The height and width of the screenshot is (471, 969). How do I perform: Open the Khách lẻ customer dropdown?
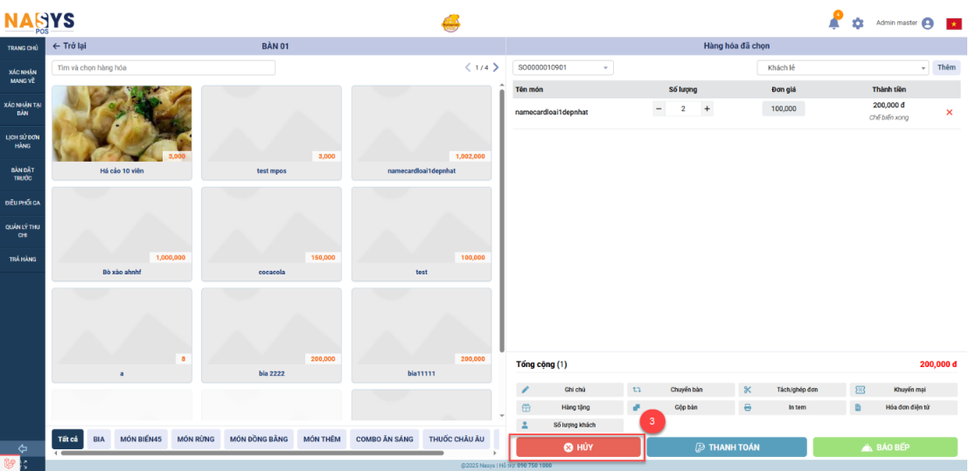click(842, 67)
